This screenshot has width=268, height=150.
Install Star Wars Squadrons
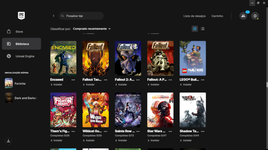[x=153, y=140]
